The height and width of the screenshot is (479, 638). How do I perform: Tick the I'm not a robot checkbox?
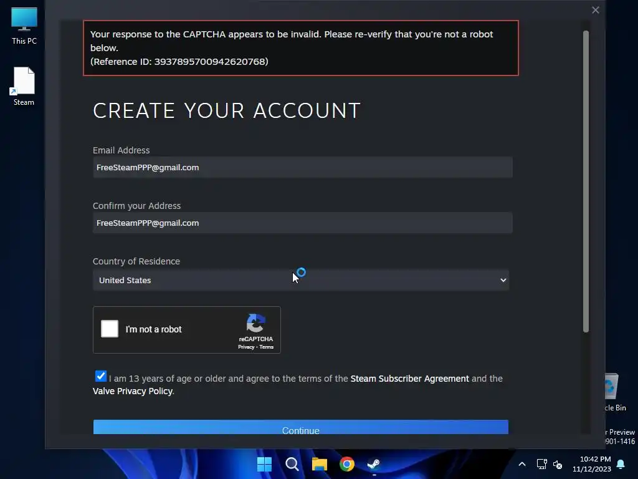click(x=110, y=329)
